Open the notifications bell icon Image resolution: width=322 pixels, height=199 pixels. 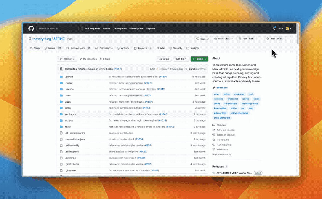point(274,28)
